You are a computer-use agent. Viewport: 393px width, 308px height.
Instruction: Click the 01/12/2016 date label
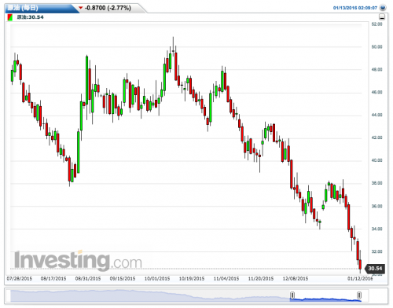click(x=360, y=279)
